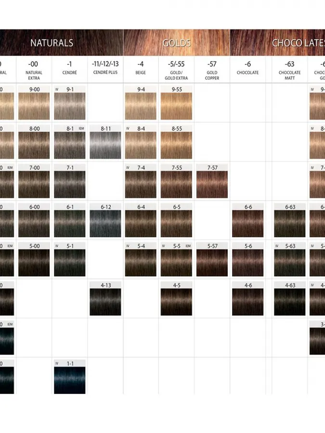Click the IEM badge beside 8-1
The image size is (325, 433).
81,128
